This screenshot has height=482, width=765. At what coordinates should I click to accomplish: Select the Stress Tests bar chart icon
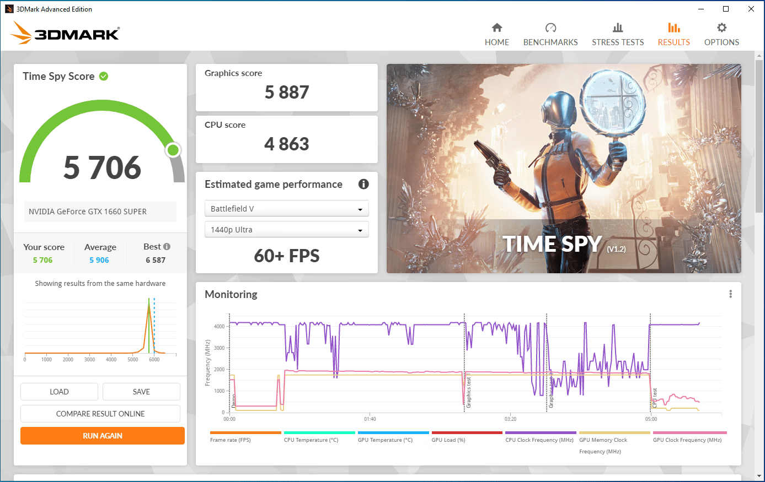(x=618, y=28)
